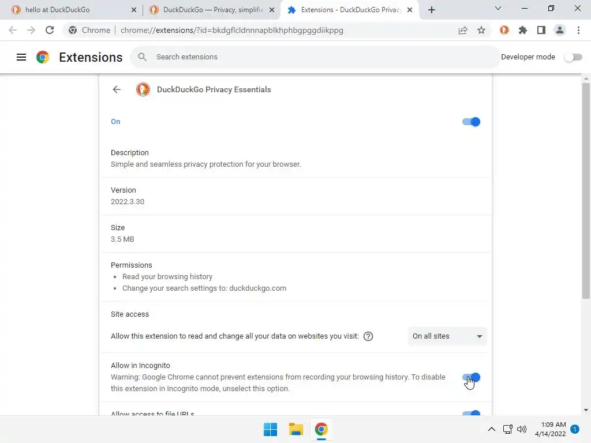Reload the current page
Viewport: 591px width, 443px height.
pos(50,30)
